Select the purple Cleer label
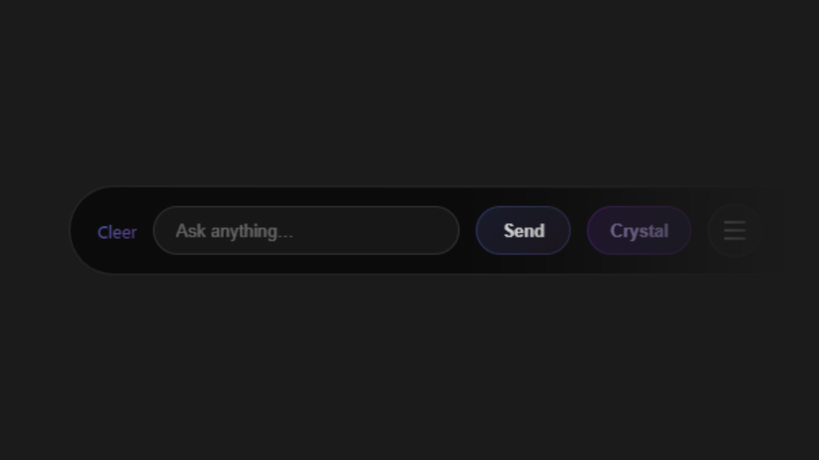 [117, 232]
